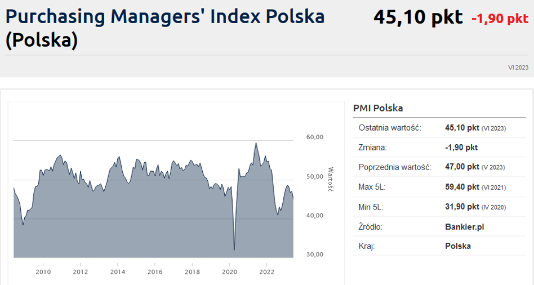534x285 pixels.
Task: Click the 2022 label on the chart axis
Action: 266,272
